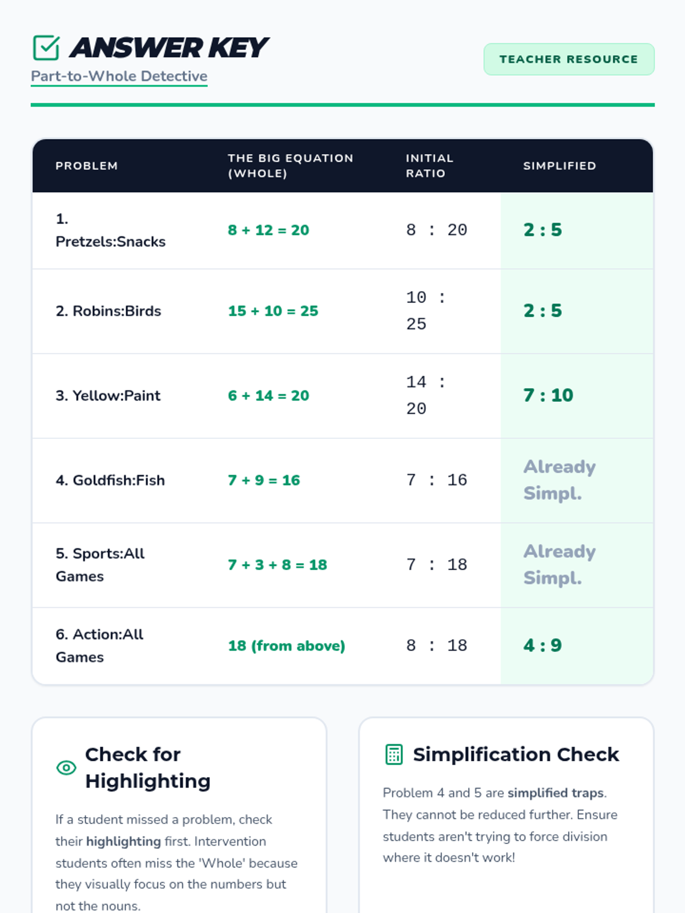The width and height of the screenshot is (685, 913).
Task: Select the Goldfish:Fish problem label
Action: click(x=110, y=480)
